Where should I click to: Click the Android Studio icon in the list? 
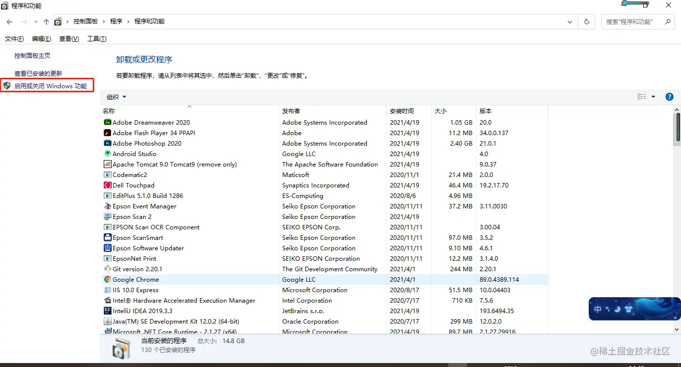pyautogui.click(x=107, y=154)
